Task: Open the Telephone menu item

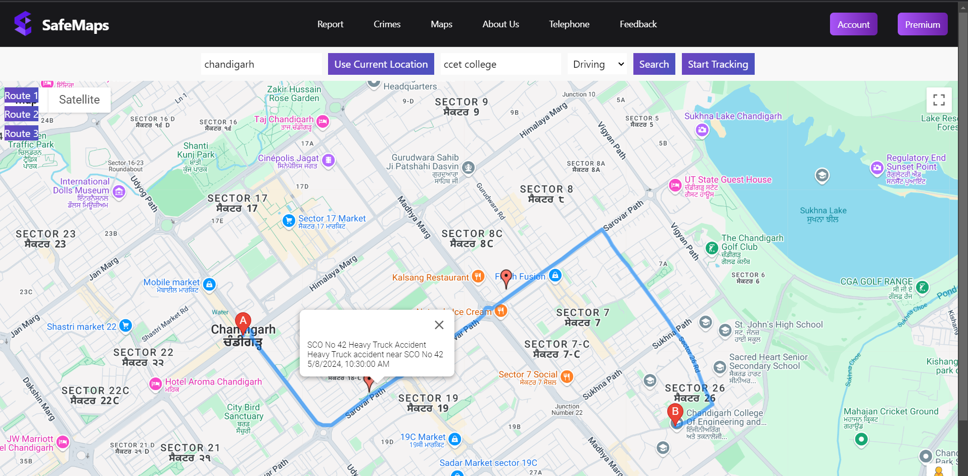Action: click(x=569, y=24)
